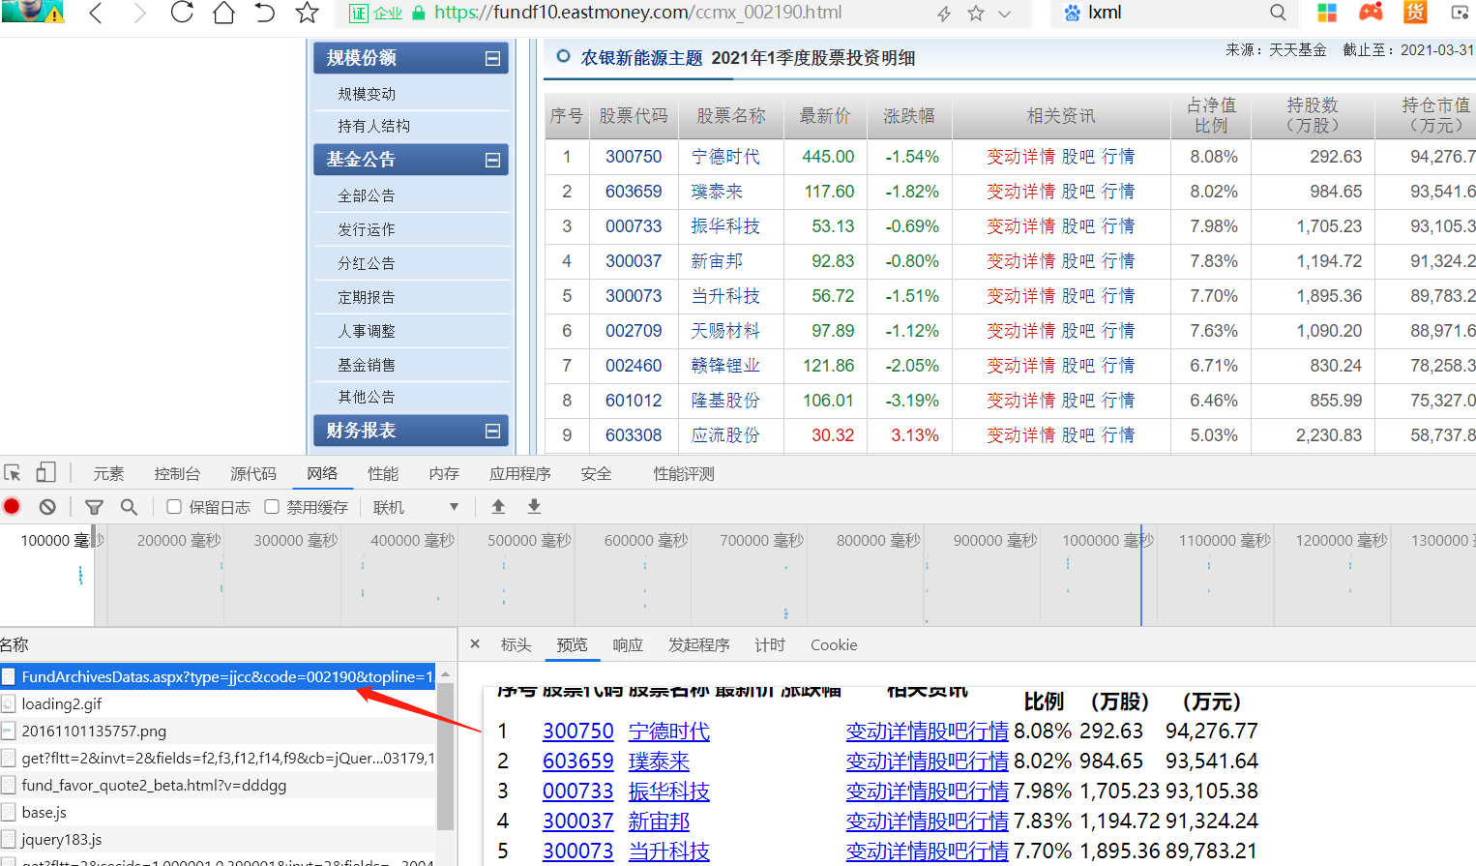The image size is (1476, 866).
Task: Switch to the 源代码 DevTools tab
Action: tap(253, 473)
